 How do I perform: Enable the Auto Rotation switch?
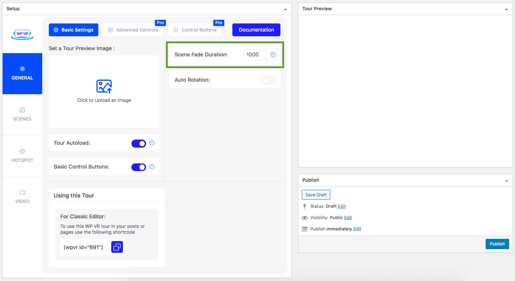point(268,80)
